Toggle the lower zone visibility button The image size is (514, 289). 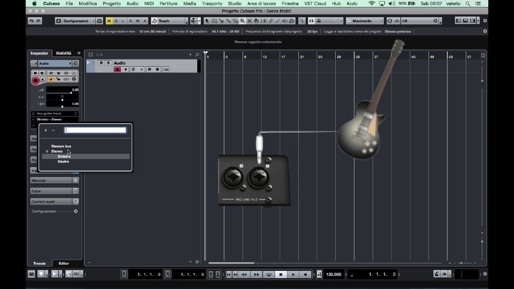click(465, 21)
